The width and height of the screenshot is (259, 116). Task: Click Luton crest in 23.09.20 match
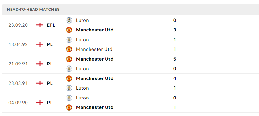tap(69, 20)
